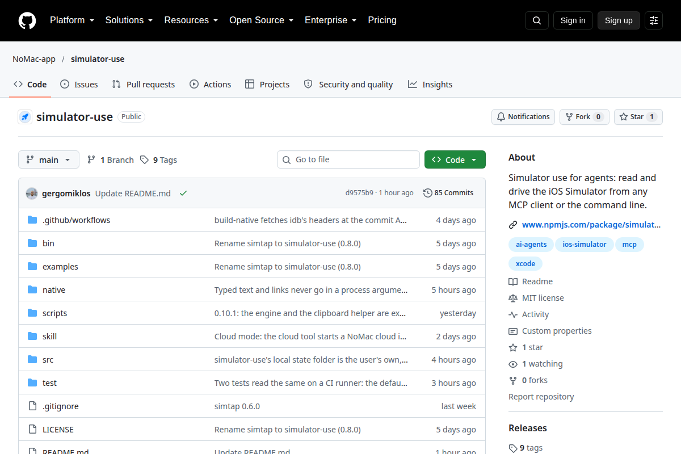Open the search magnifier icon
This screenshot has width=681, height=454.
(x=537, y=20)
